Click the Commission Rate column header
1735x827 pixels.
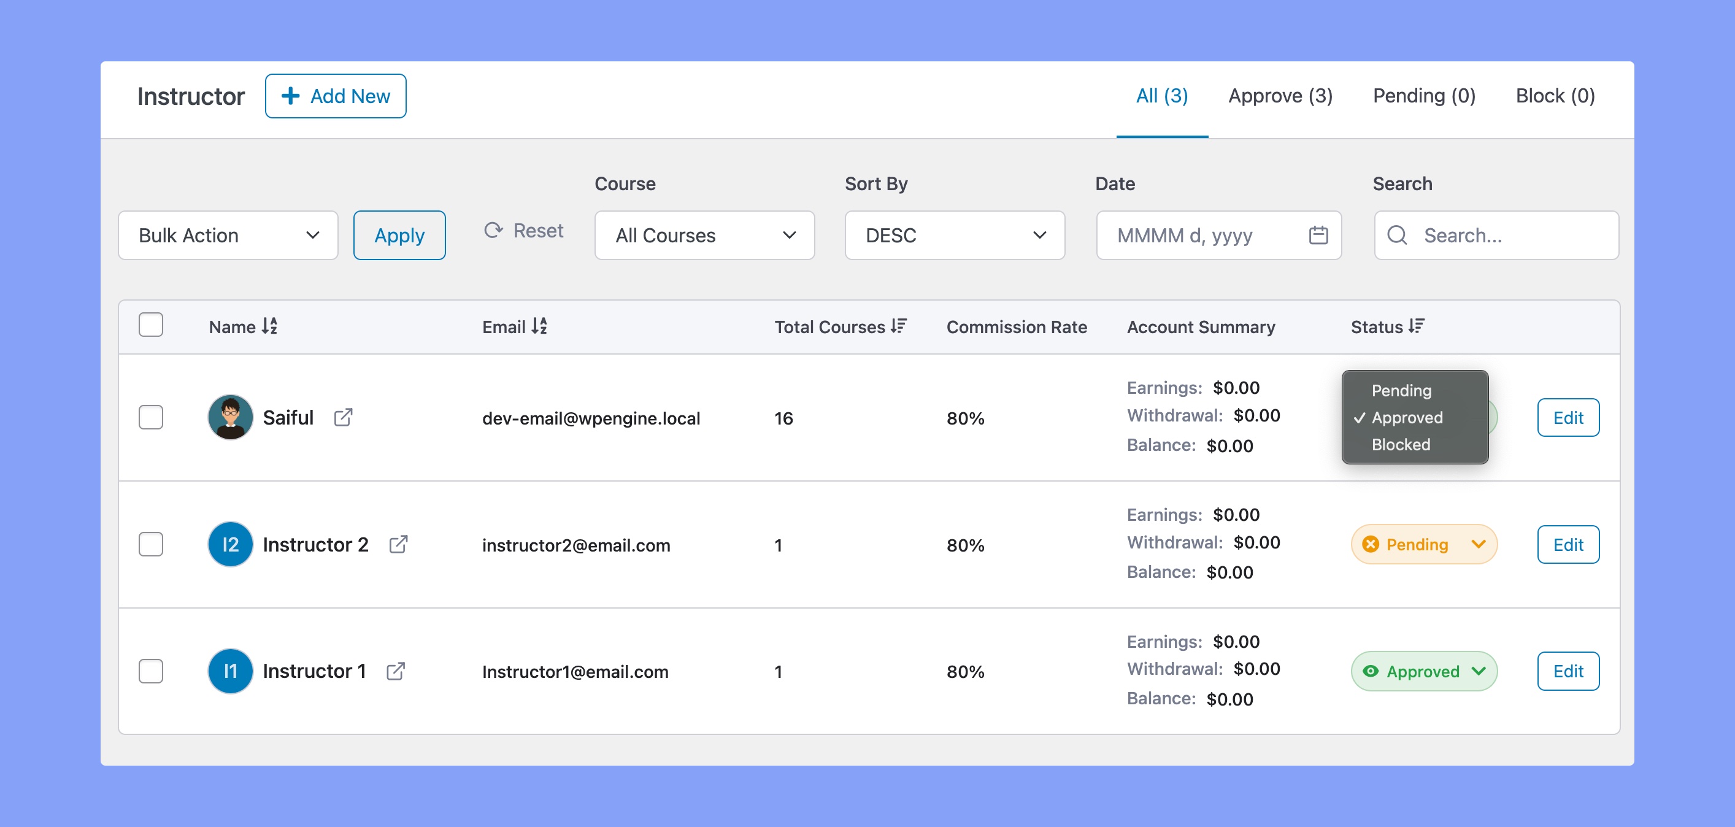click(1017, 326)
